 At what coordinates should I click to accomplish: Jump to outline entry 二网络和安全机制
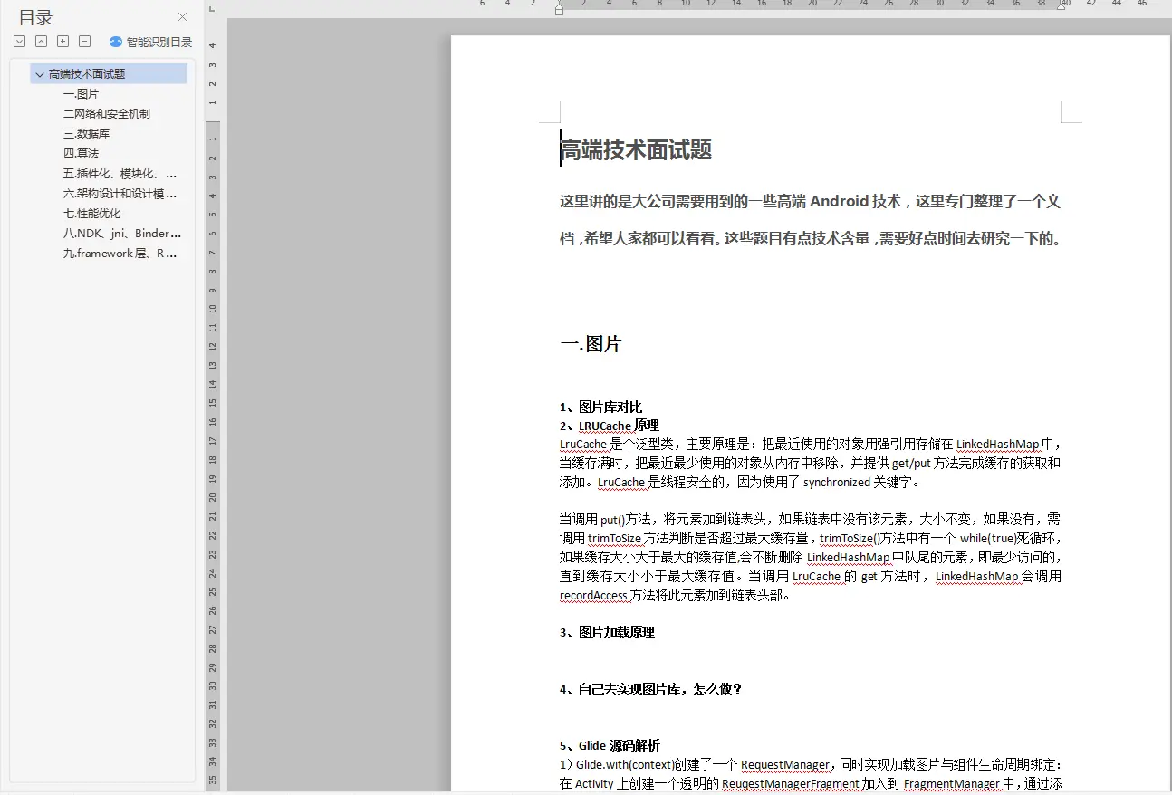click(106, 114)
